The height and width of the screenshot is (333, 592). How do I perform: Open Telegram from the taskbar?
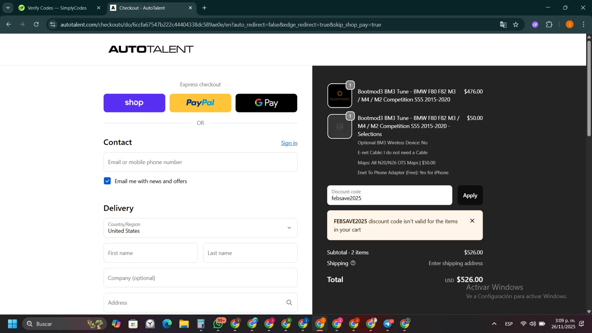click(x=388, y=324)
